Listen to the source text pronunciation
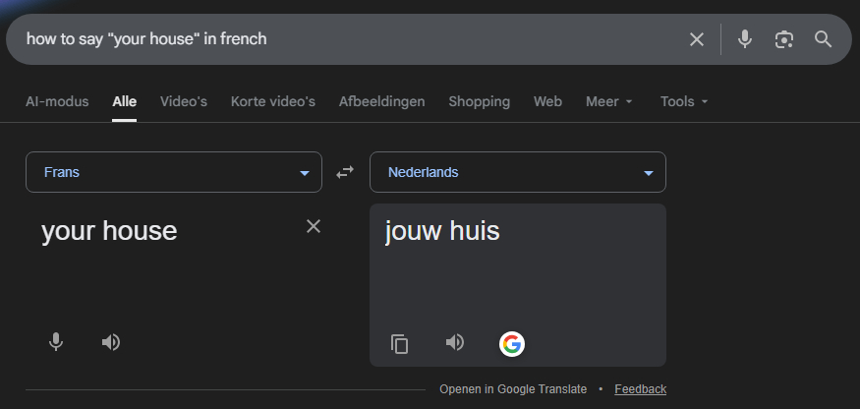860x409 pixels. [x=111, y=342]
